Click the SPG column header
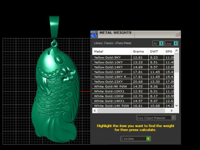 click(x=169, y=51)
